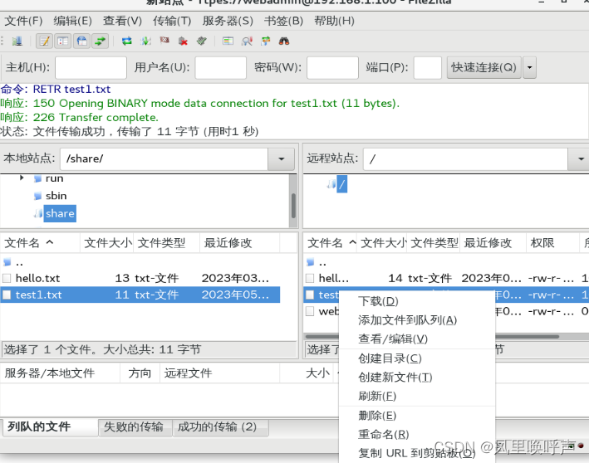Viewport: 589px width, 463px height.
Task: Toggle the synchronized browsing icon
Action: 266,41
